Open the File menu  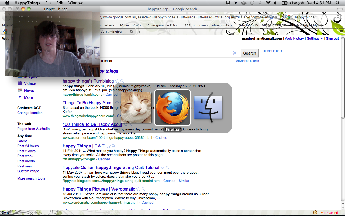pyautogui.click(x=48, y=3)
